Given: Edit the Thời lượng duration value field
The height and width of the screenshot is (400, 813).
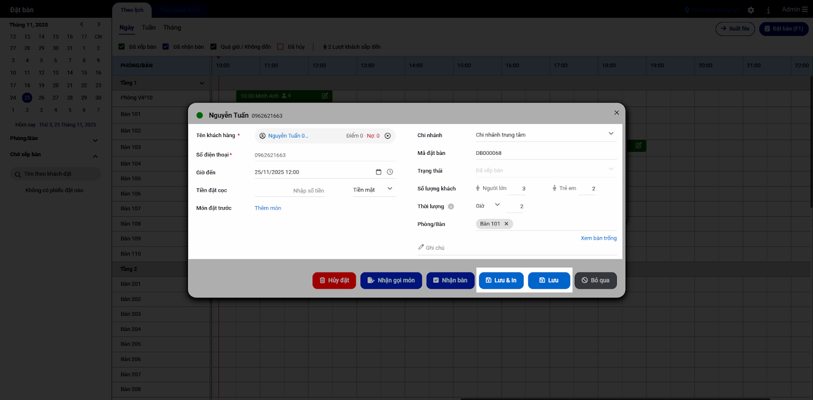Looking at the screenshot, I should [x=515, y=206].
